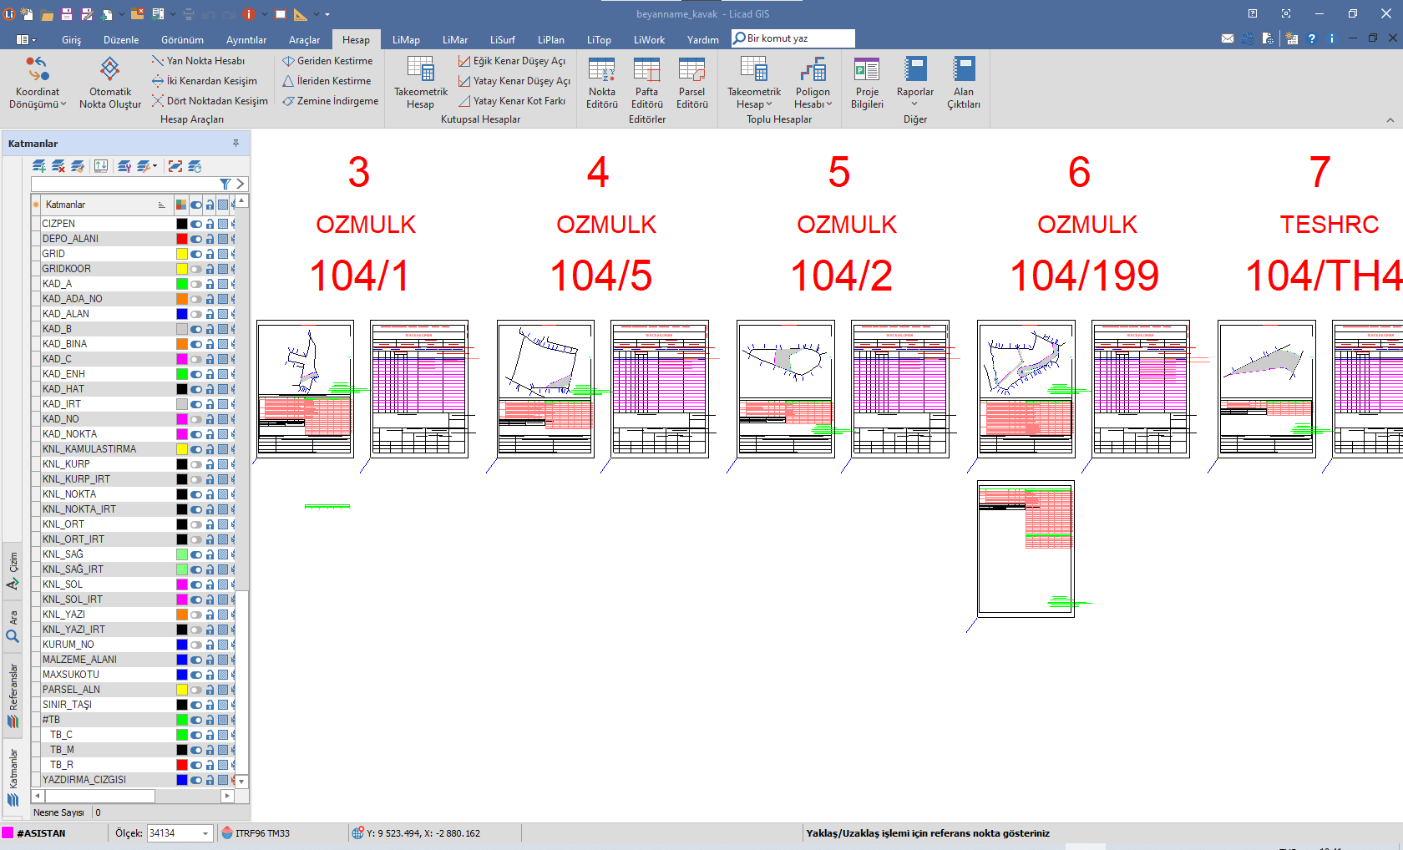Change GRID yellow color swatch
The height and width of the screenshot is (850, 1403).
(181, 254)
